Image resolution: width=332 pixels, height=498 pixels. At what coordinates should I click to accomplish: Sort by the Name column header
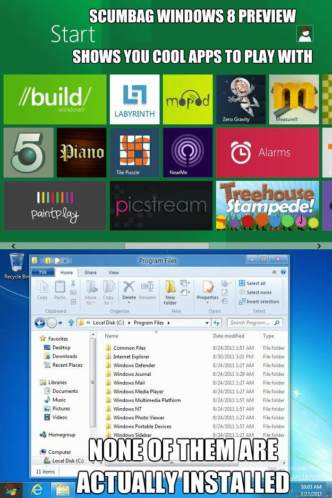click(112, 336)
